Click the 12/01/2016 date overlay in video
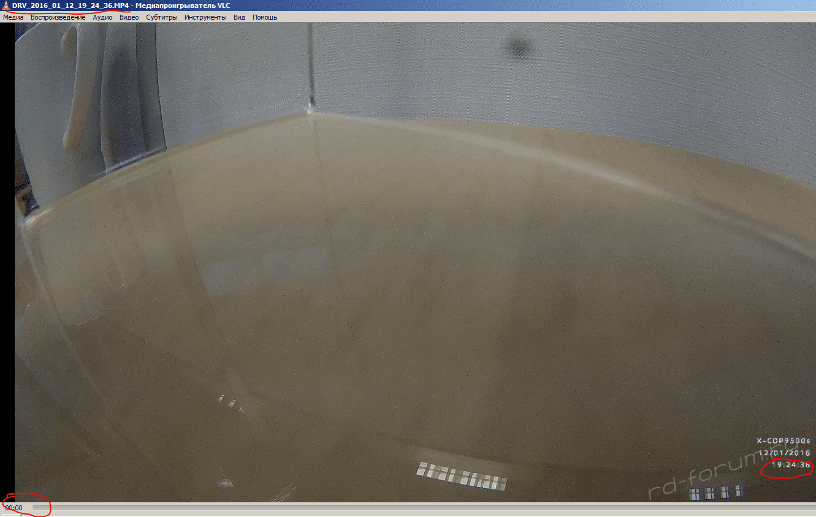Screen dimensions: 816x517 [x=784, y=453]
